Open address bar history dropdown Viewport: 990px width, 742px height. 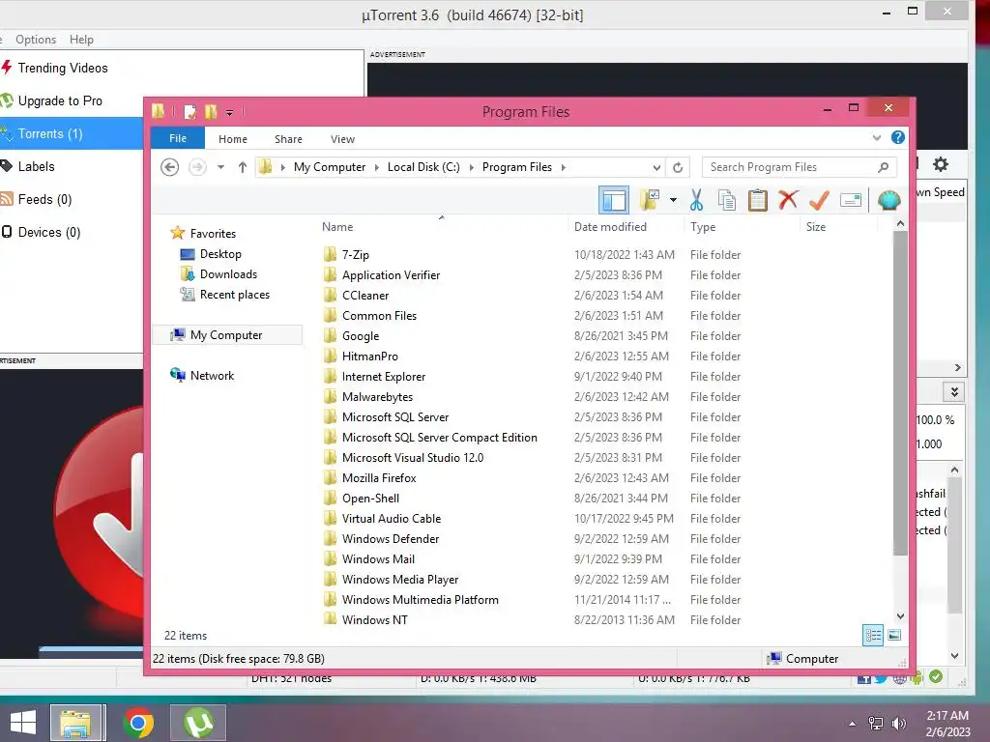tap(656, 168)
